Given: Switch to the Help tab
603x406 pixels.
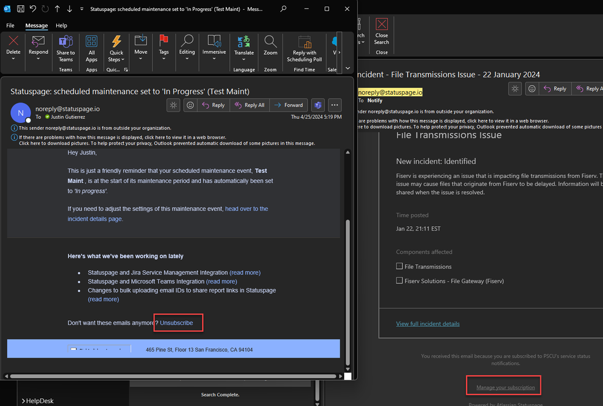Looking at the screenshot, I should (61, 26).
